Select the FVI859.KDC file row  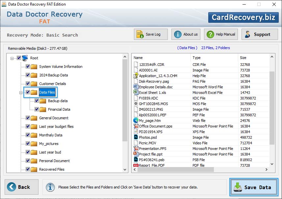pyautogui.click(x=201, y=98)
